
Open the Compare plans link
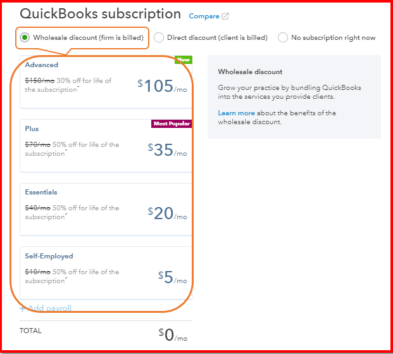point(204,16)
